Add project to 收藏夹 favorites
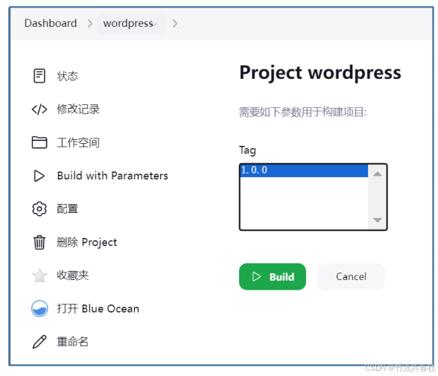 pyautogui.click(x=73, y=275)
